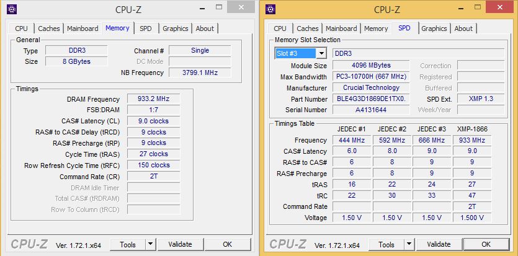The height and width of the screenshot is (256, 518).
Task: Click the XMP-1866 Command Rate 2T cell
Action: tap(472, 206)
